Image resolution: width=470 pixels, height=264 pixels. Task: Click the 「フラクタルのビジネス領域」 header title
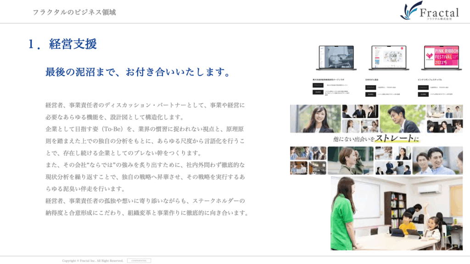[74, 12]
